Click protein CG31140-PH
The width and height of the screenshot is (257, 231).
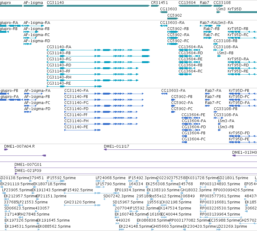101,124
